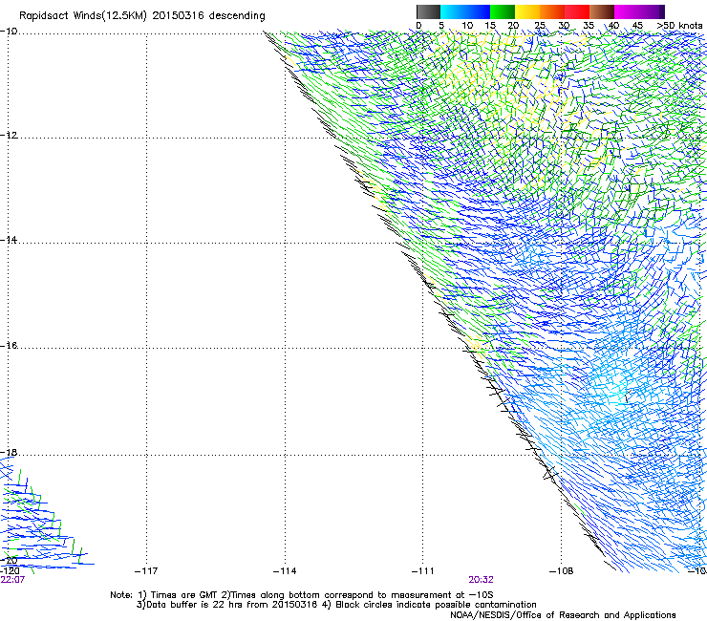Click the '-114' longitude axis label

[x=285, y=571]
